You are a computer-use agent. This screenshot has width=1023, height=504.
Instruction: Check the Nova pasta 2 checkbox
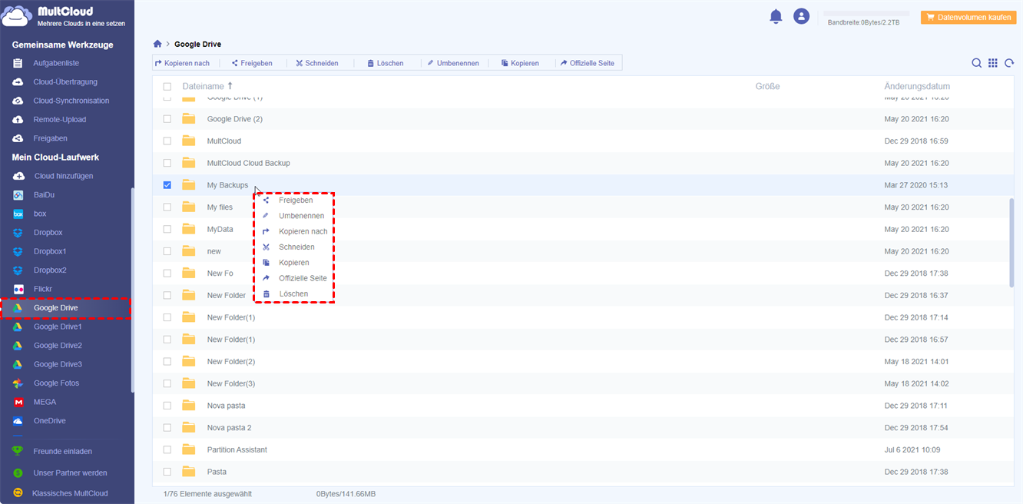167,428
